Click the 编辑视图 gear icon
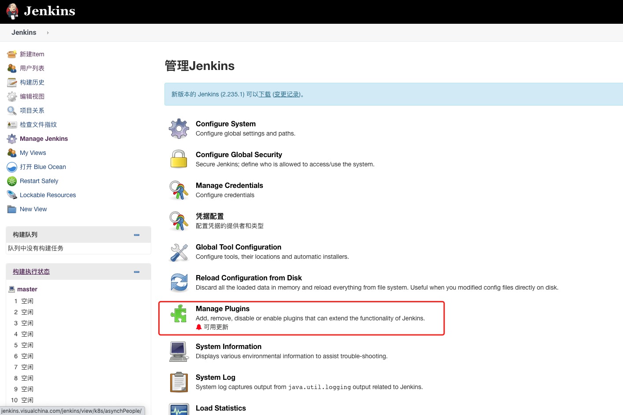Screen dimensions: 623x415 click(x=12, y=96)
